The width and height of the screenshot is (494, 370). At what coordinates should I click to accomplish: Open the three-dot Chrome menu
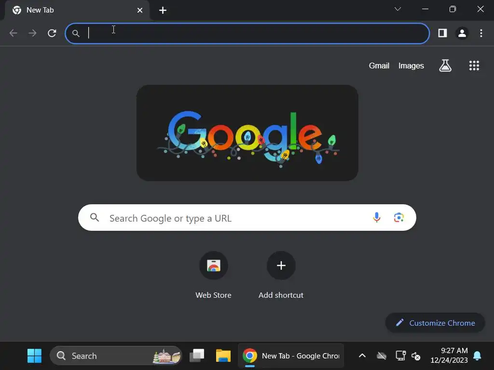481,33
